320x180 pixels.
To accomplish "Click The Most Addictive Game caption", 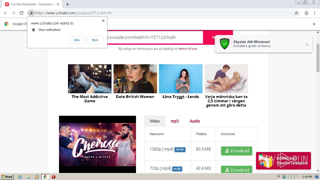I will pyautogui.click(x=90, y=99).
